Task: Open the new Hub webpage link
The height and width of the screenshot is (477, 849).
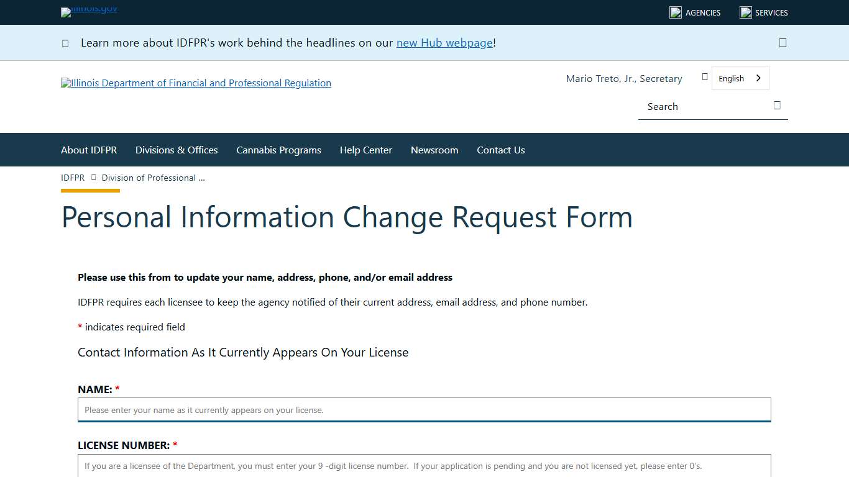Action: click(x=444, y=43)
